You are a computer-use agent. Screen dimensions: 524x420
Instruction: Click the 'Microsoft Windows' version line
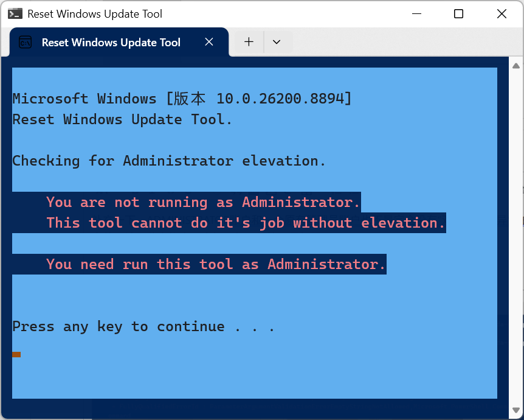[x=182, y=99]
